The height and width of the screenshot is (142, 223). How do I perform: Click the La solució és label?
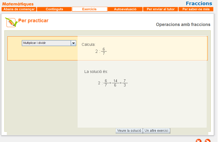[96, 72]
